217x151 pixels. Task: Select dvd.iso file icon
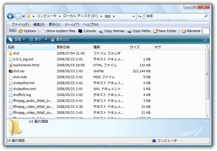11,71
